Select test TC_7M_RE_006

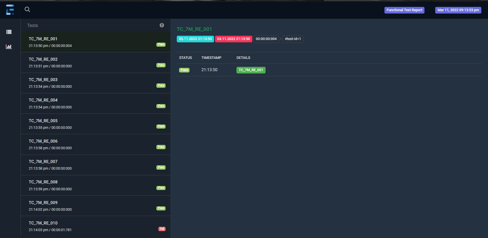[x=96, y=144]
